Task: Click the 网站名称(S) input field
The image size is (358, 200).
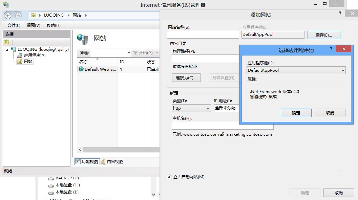Action: 203,35
